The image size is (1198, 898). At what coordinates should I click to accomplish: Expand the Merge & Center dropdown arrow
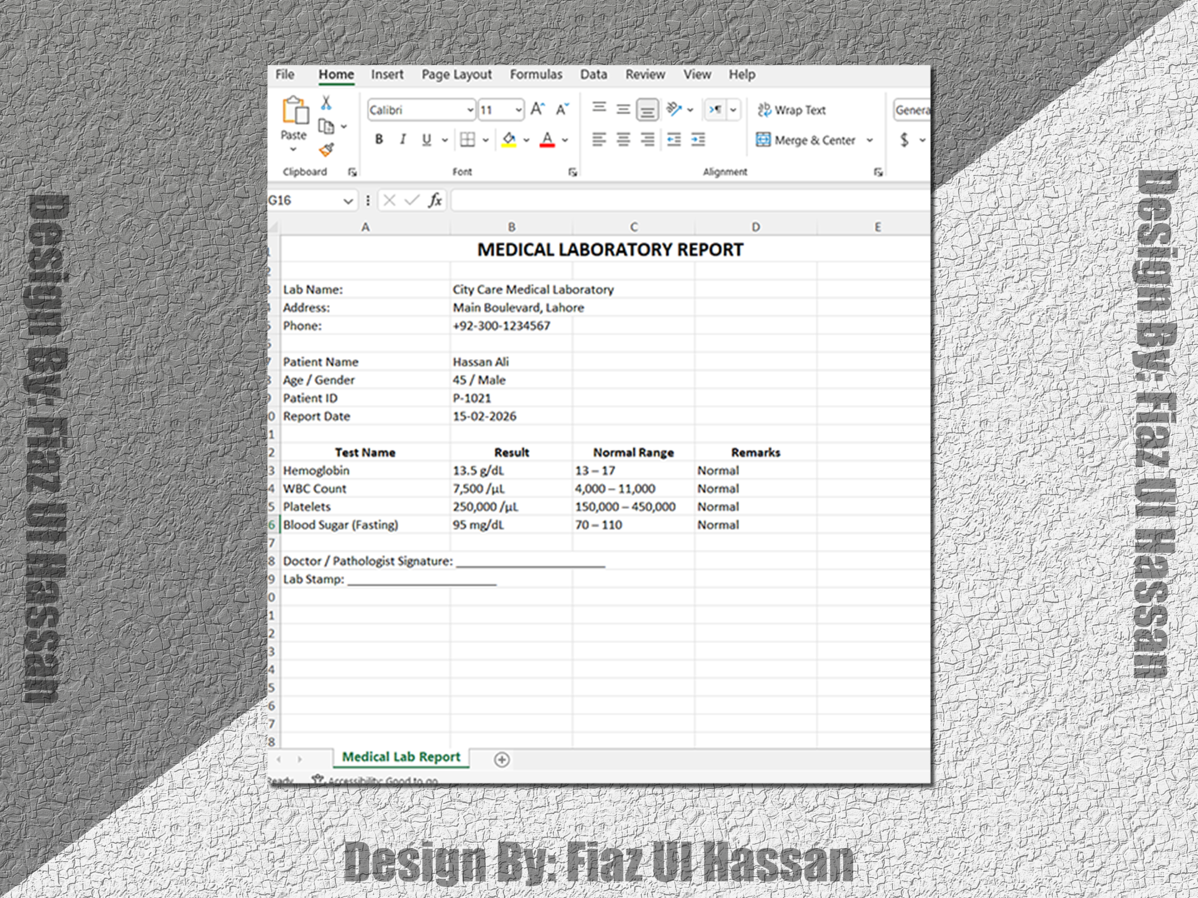tap(870, 140)
